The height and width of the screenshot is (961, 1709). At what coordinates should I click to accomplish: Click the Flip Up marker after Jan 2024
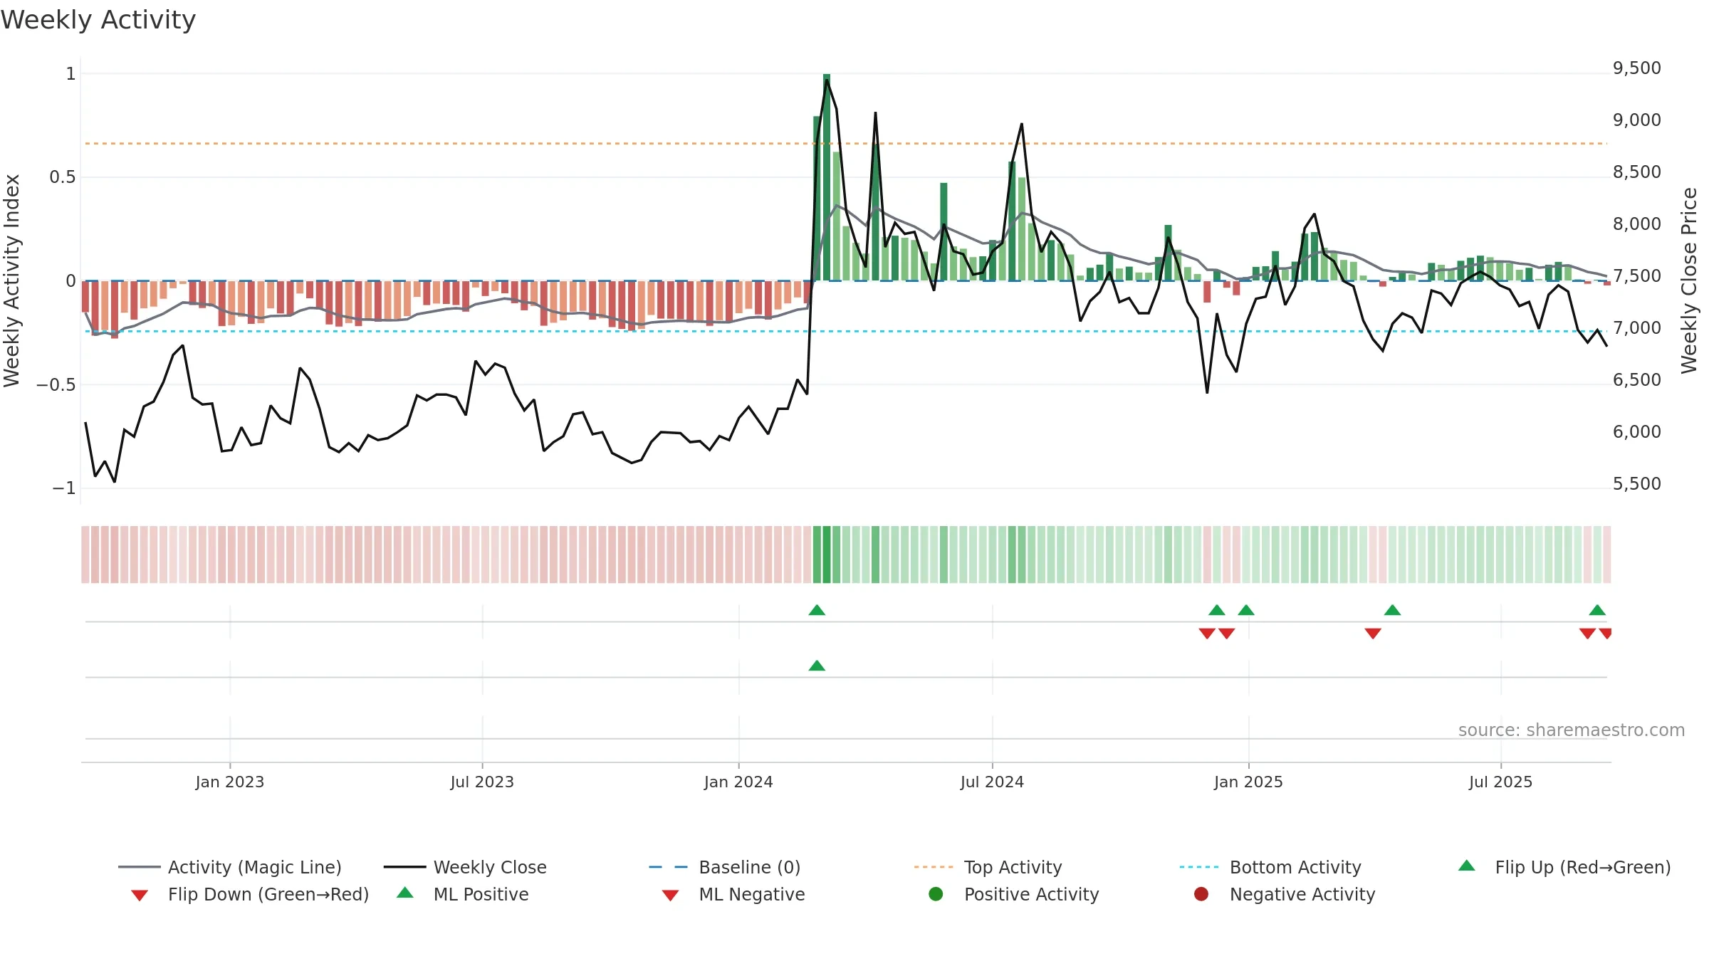pyautogui.click(x=817, y=610)
